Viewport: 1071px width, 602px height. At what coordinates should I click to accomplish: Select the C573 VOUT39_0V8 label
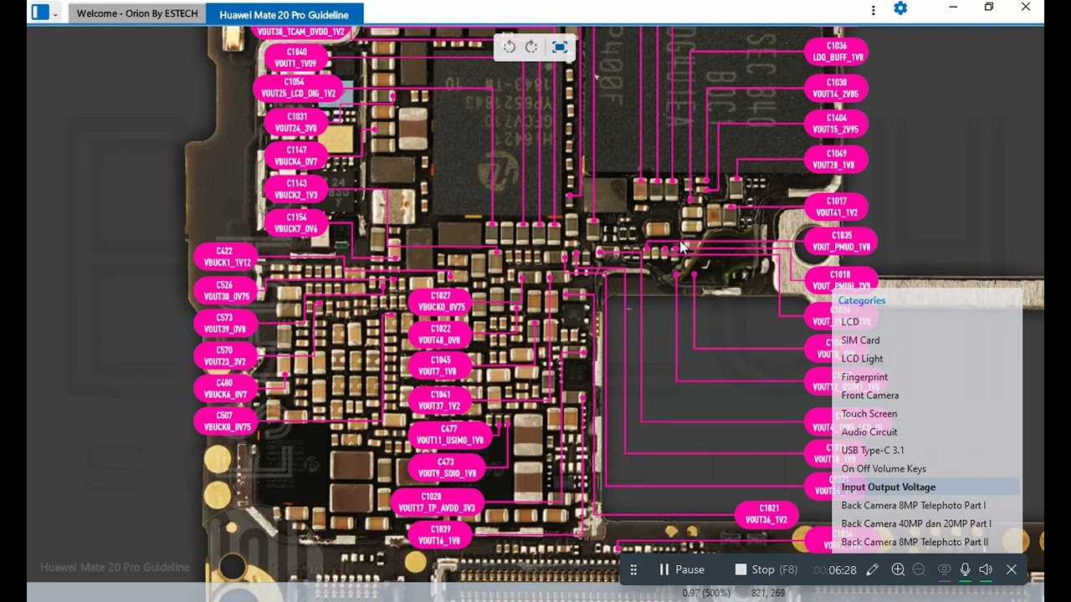(226, 324)
